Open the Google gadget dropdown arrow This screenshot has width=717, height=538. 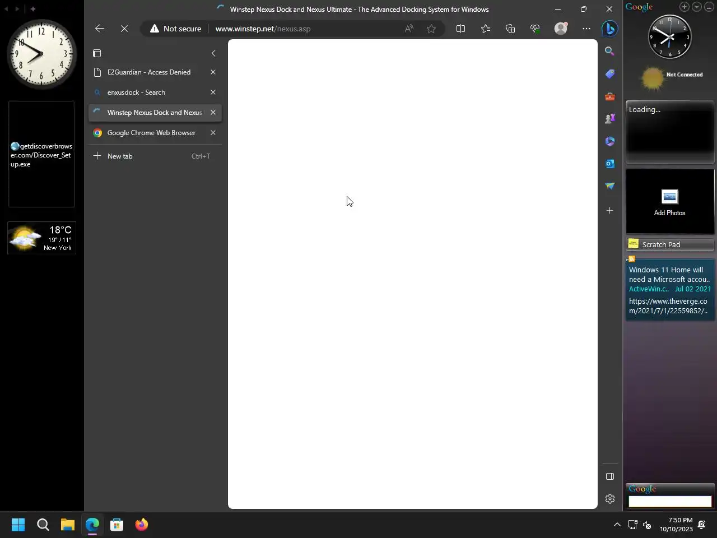coord(697,7)
